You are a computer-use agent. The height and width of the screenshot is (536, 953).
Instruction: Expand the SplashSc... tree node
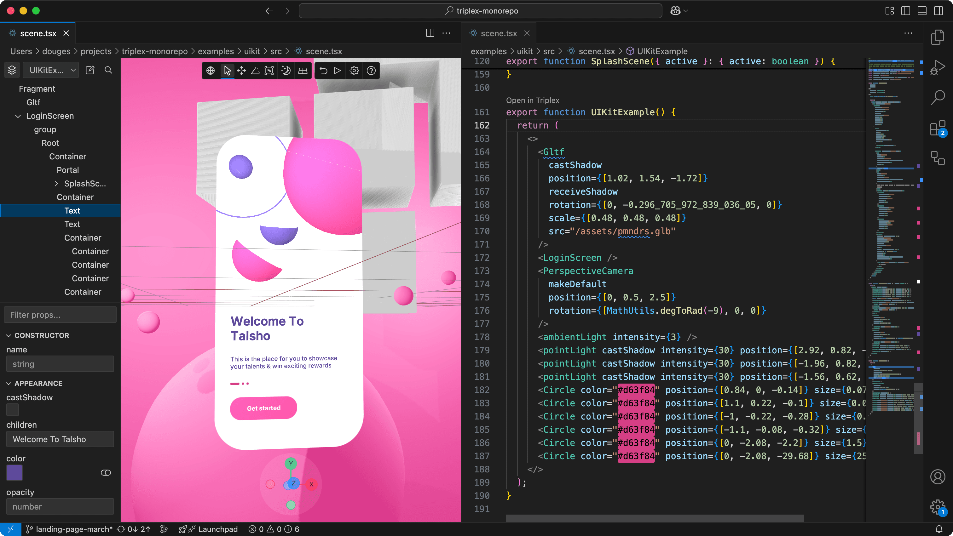coord(56,184)
